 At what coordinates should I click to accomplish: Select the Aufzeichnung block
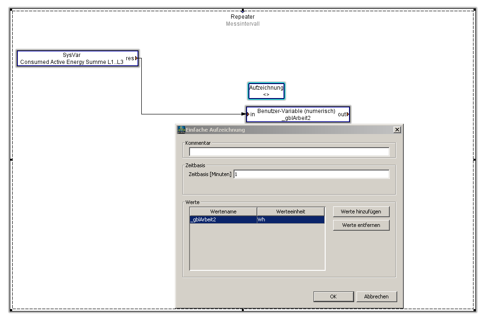point(266,91)
